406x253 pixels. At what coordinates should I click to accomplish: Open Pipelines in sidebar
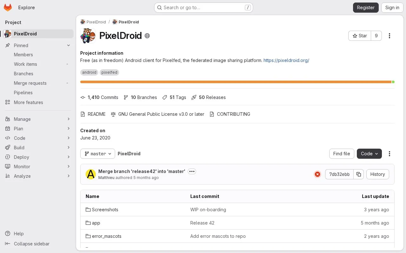(38, 93)
